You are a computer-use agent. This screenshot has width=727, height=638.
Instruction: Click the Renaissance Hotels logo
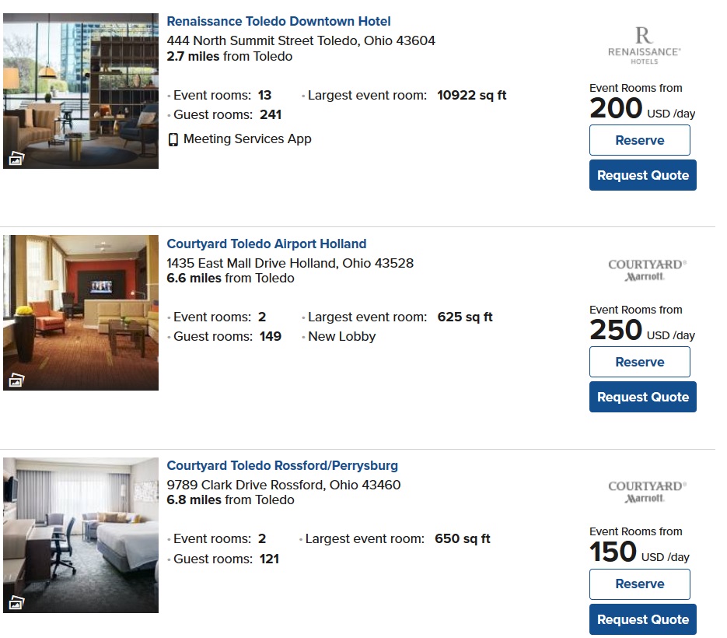643,44
